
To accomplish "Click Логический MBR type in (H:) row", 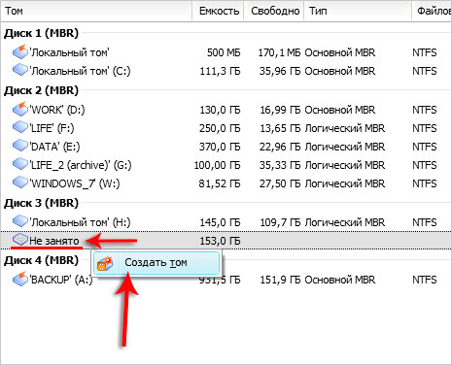I will click(x=345, y=222).
